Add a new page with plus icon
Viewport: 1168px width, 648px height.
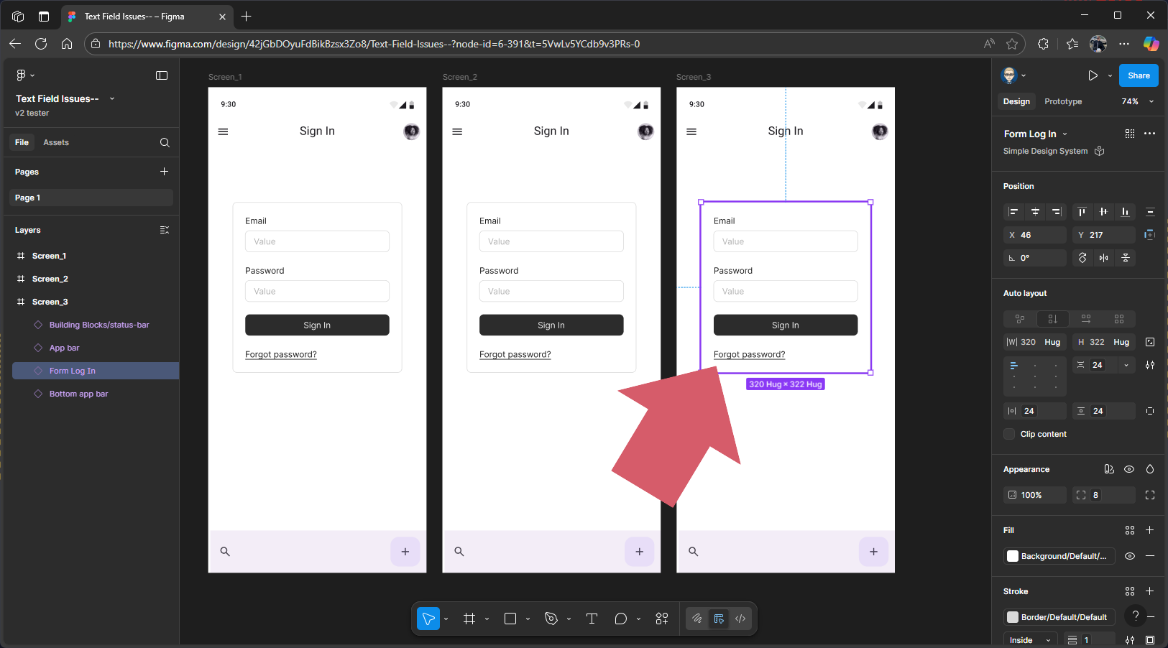point(164,172)
